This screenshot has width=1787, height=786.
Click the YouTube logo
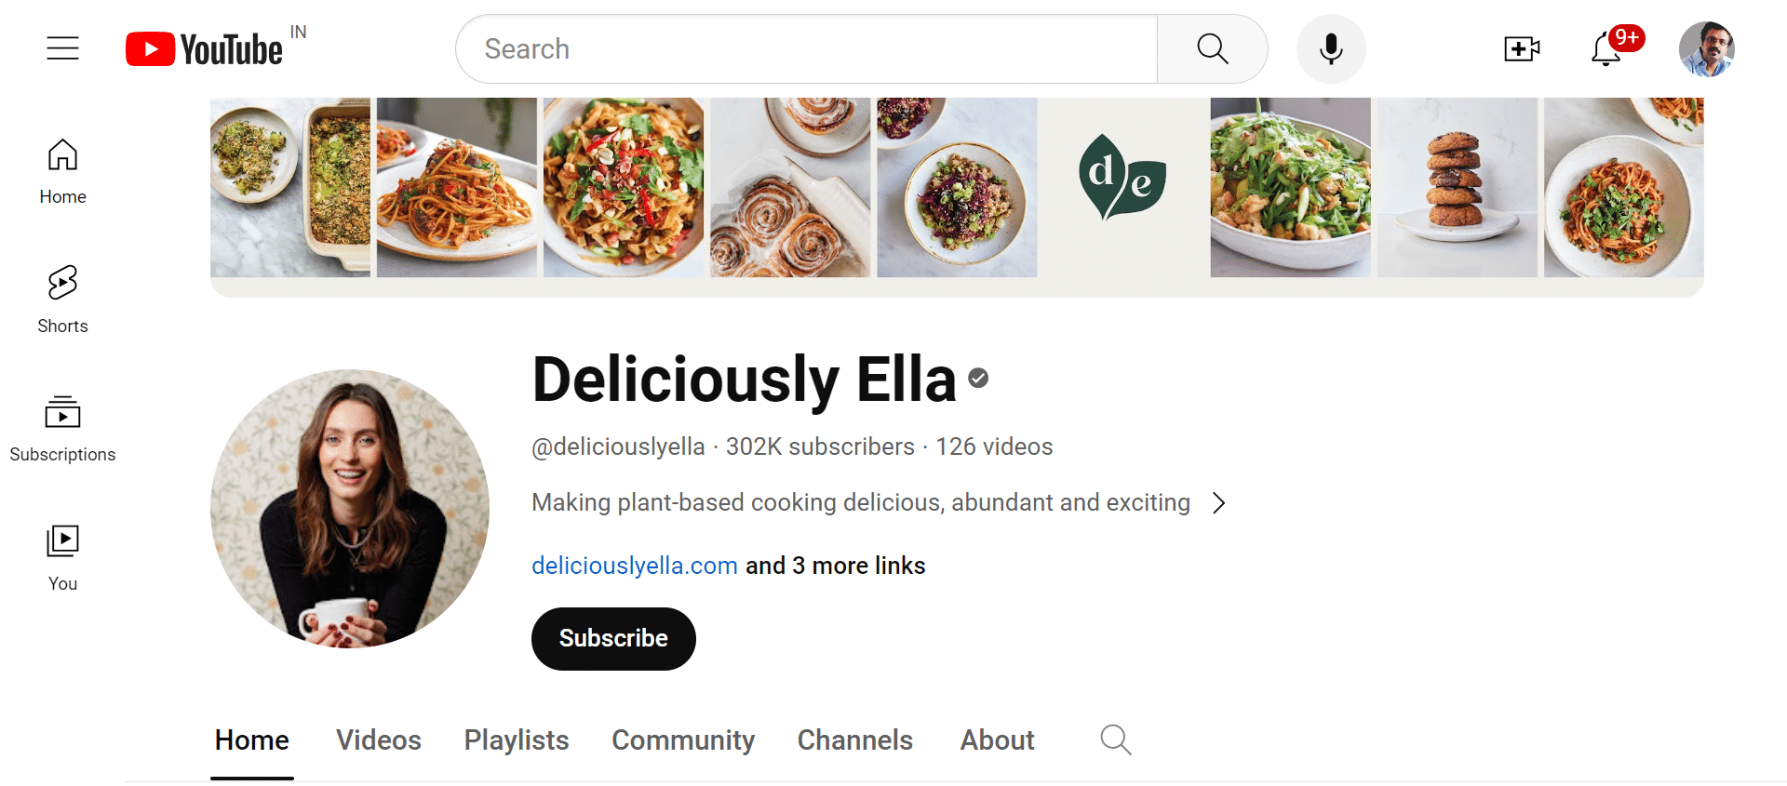click(204, 49)
